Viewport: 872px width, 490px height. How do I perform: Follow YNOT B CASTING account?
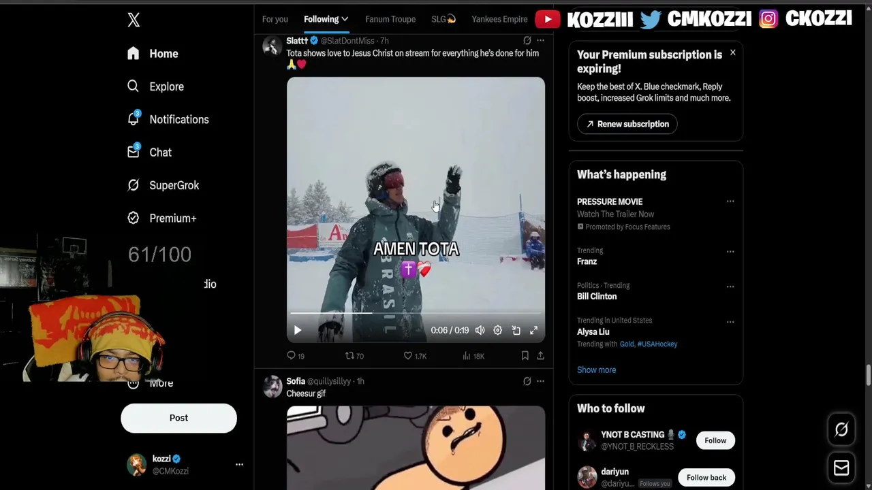point(715,440)
